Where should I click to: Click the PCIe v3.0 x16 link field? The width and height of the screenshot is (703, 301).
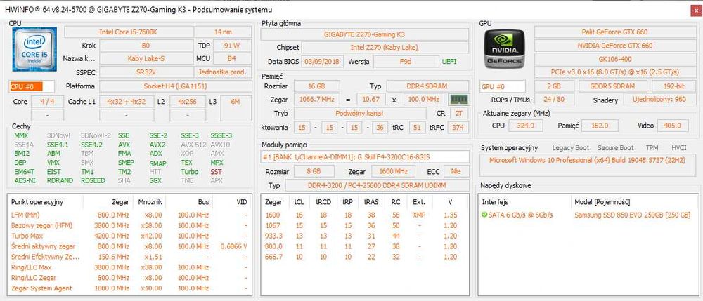tap(614, 72)
